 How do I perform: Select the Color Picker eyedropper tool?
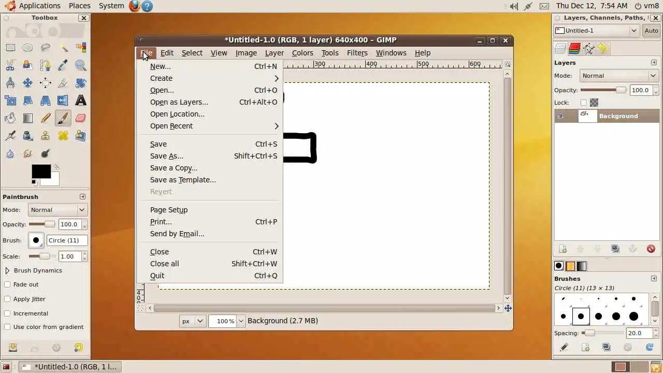click(63, 65)
